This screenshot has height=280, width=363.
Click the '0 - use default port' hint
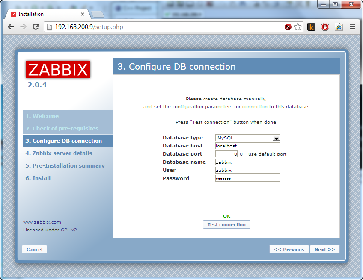click(x=263, y=154)
